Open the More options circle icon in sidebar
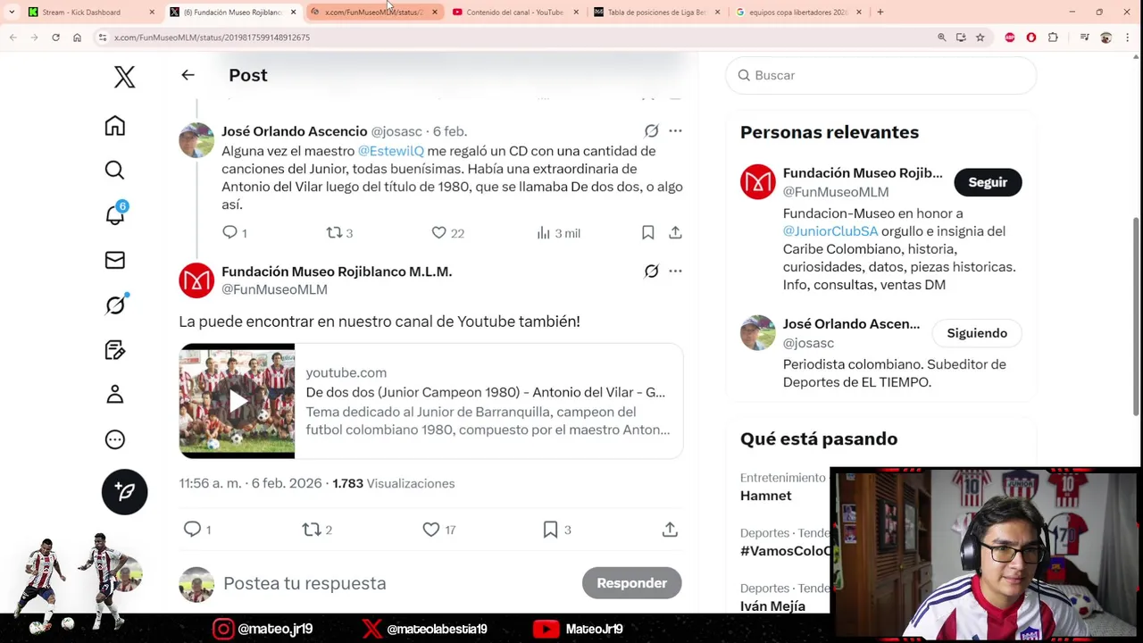The height and width of the screenshot is (643, 1143). pos(114,439)
